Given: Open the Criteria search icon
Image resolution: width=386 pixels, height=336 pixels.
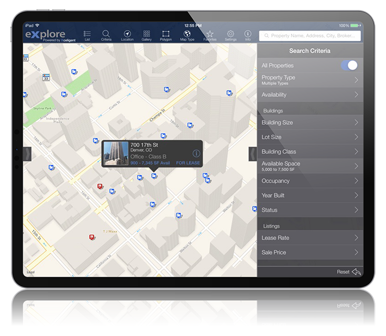Looking at the screenshot, I should tap(106, 35).
